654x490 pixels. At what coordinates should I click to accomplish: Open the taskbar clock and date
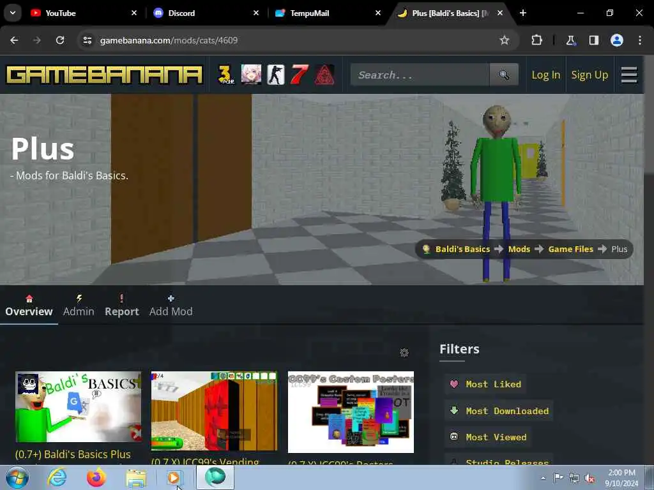point(621,478)
